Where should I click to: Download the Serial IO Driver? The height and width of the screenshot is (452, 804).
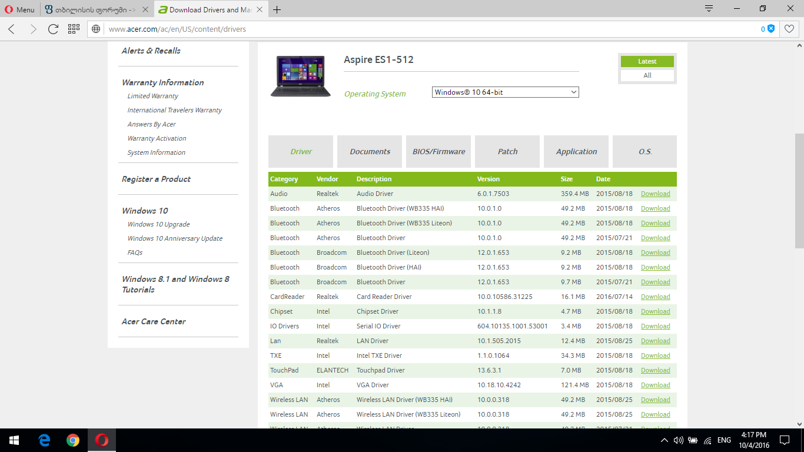[656, 326]
